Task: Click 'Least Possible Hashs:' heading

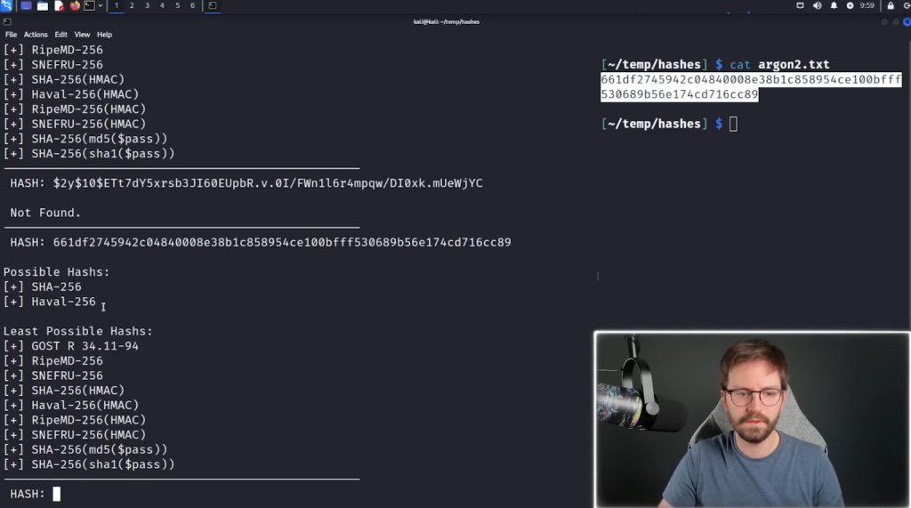Action: 78,331
